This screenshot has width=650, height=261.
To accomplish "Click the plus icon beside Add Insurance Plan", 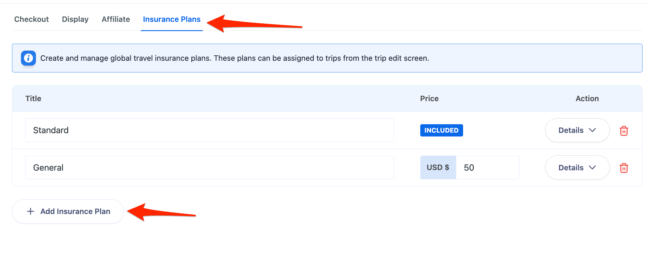I will point(31,212).
